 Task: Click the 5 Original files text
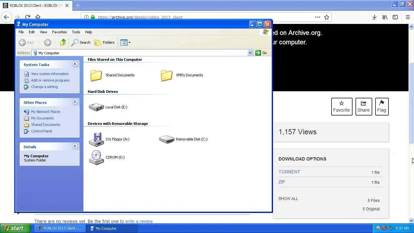[x=371, y=209]
